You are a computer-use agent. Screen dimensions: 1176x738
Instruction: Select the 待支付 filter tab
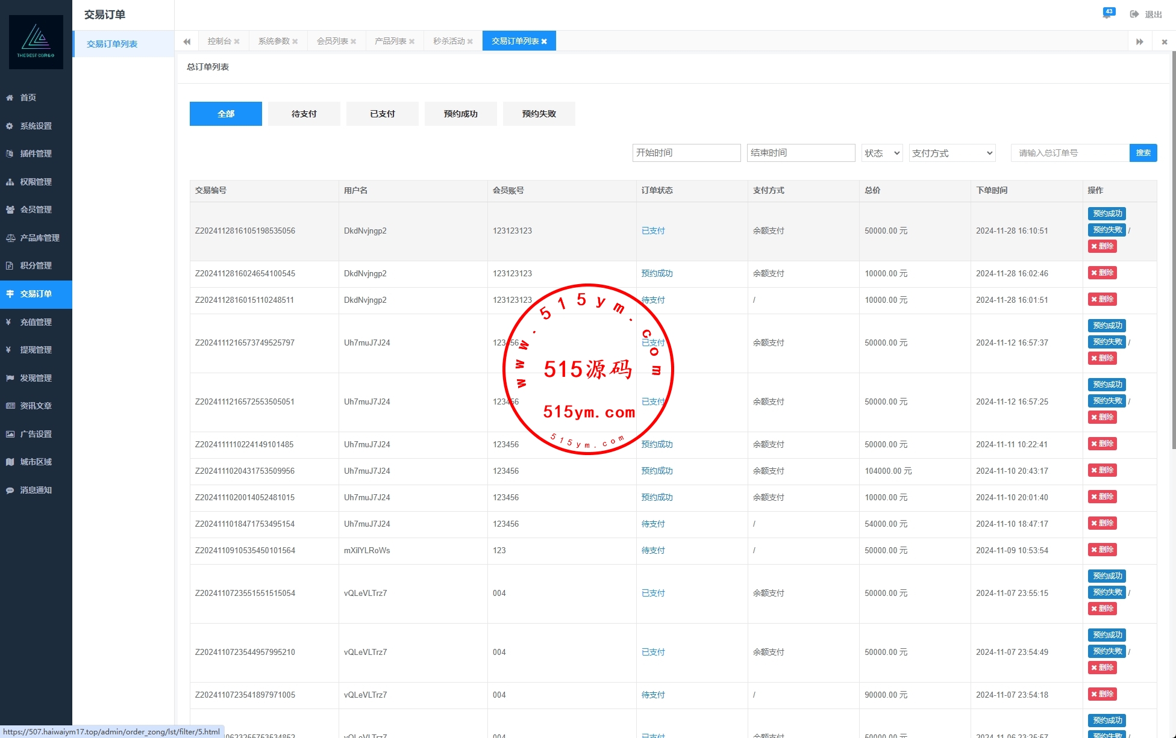(x=304, y=114)
